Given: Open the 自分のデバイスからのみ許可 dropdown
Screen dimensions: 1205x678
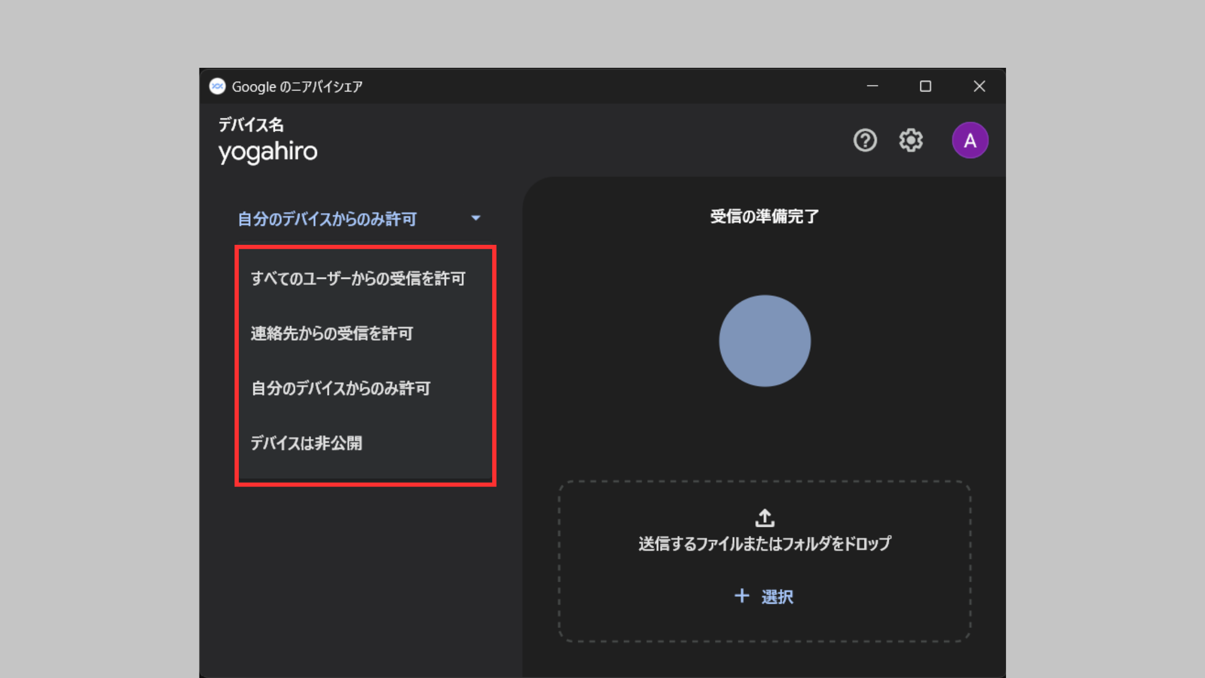Looking at the screenshot, I should tap(327, 219).
